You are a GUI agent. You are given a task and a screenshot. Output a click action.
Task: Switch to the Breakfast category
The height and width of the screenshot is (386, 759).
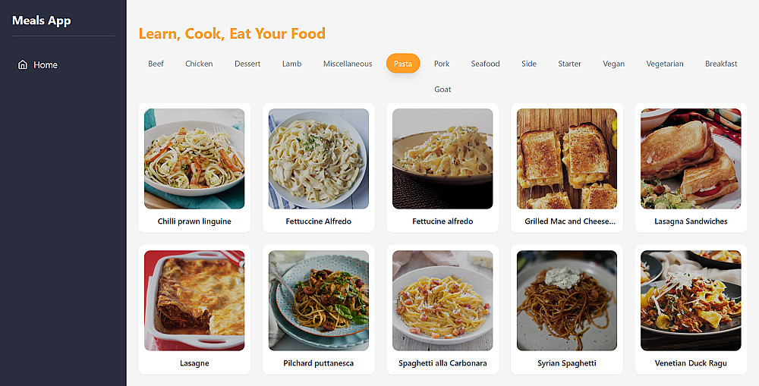(x=721, y=64)
